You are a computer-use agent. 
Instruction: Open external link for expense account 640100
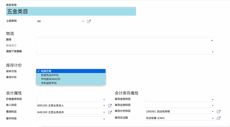coord(110,112)
